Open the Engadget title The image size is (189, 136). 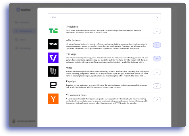click(71, 81)
